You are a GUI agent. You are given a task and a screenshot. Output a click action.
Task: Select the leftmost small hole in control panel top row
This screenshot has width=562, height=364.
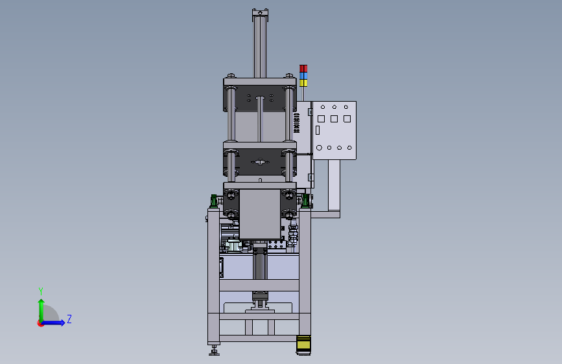pyautogui.click(x=323, y=107)
